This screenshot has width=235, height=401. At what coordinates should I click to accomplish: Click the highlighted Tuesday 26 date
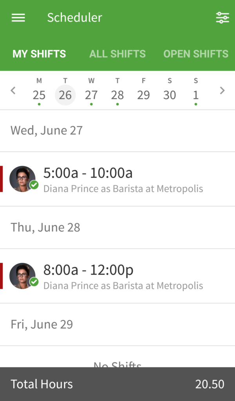coord(65,94)
